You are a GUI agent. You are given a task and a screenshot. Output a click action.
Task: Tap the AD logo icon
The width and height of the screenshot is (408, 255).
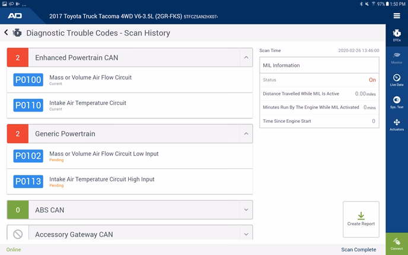[17, 15]
